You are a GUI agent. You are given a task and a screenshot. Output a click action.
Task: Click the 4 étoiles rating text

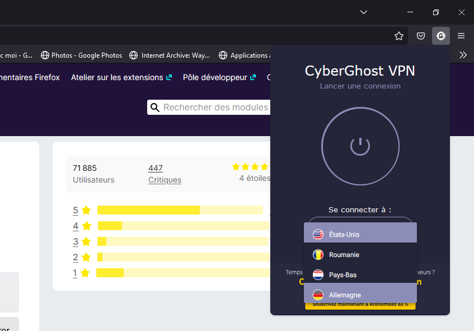pyautogui.click(x=255, y=178)
